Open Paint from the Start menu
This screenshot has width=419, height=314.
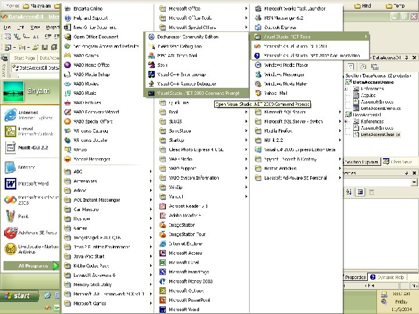pyautogui.click(x=30, y=216)
